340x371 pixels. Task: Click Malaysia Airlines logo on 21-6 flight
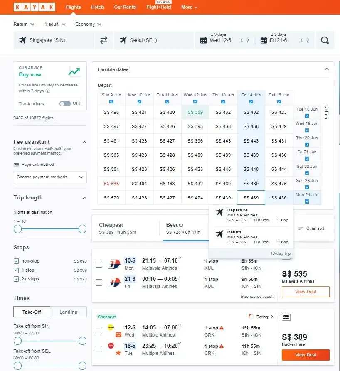(115, 282)
